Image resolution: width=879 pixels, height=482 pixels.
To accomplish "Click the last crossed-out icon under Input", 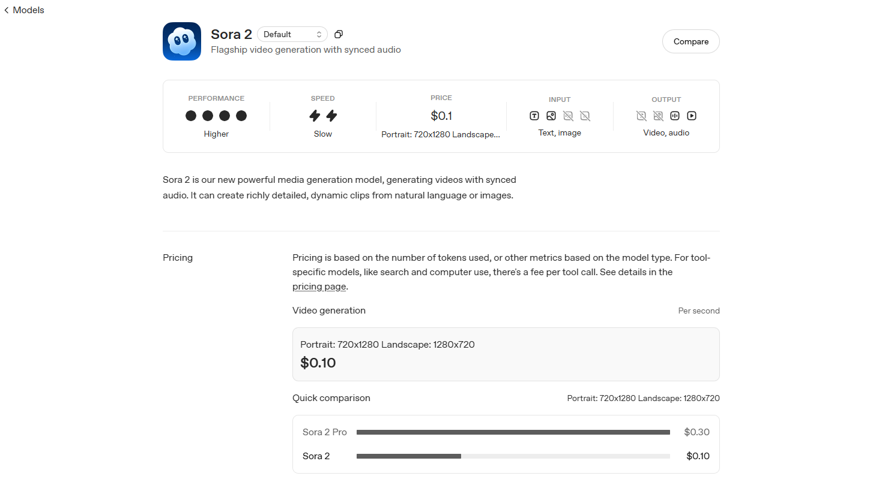I will pos(585,116).
